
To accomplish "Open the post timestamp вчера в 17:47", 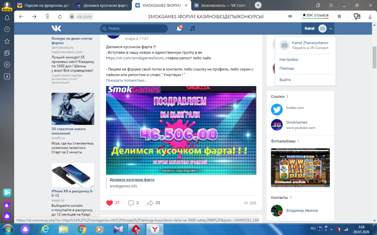I will pyautogui.click(x=136, y=39).
